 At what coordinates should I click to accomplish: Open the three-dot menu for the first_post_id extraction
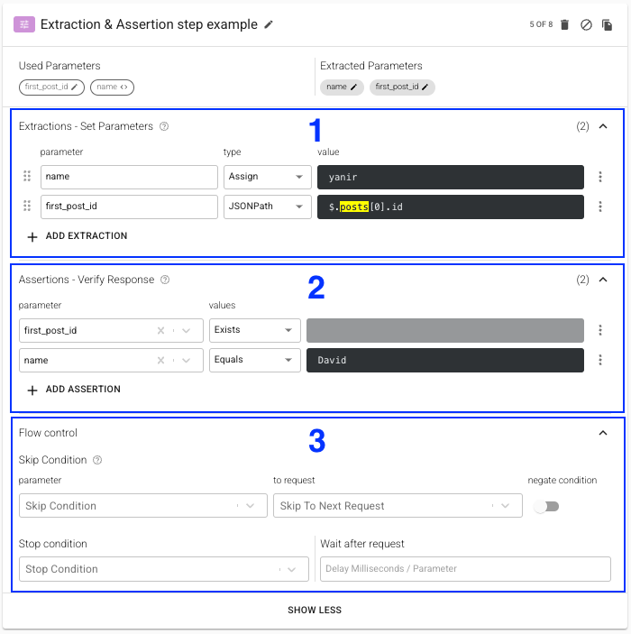tap(600, 207)
